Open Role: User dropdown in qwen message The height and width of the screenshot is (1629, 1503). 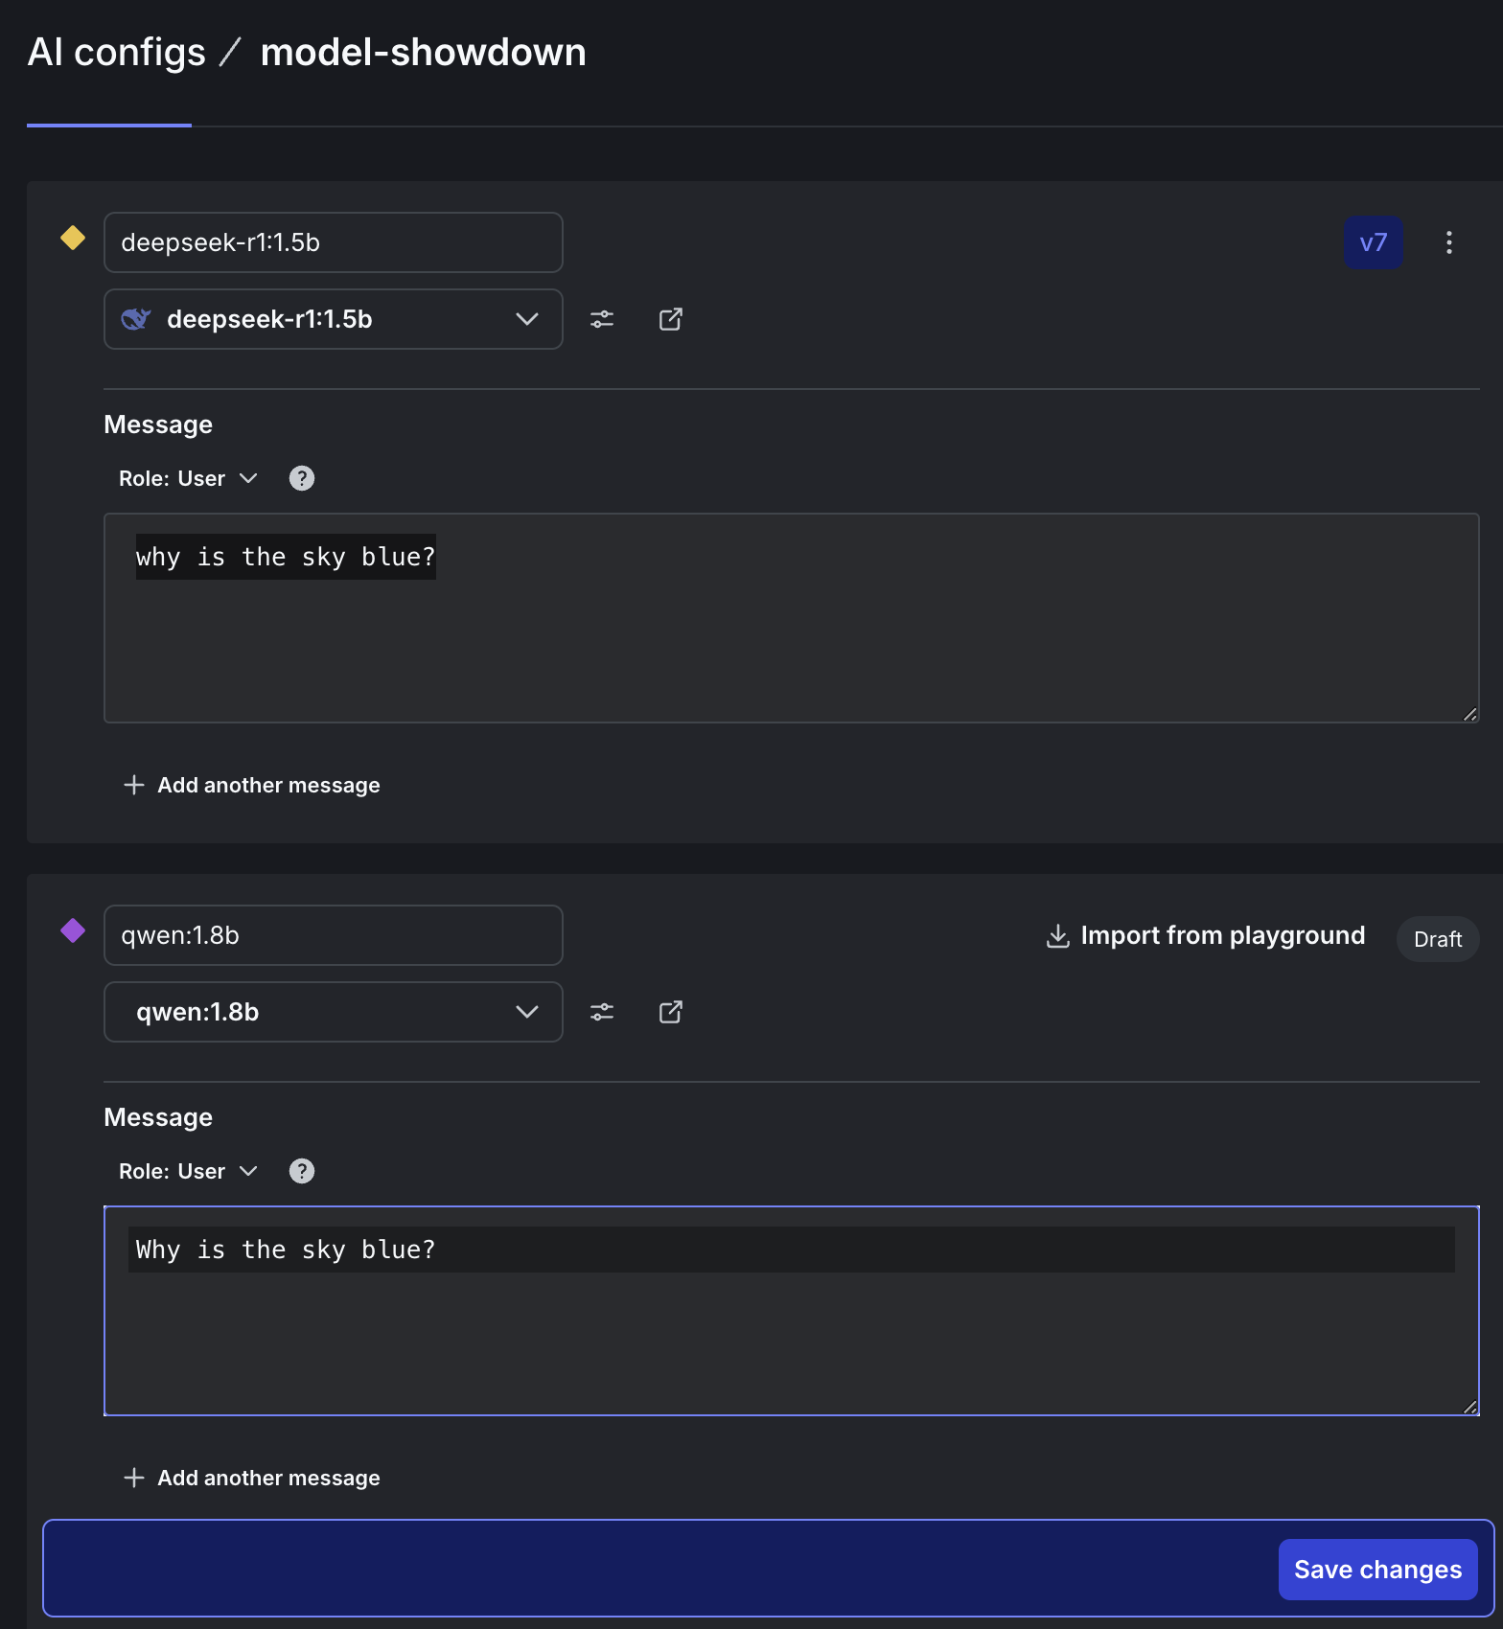188,1171
